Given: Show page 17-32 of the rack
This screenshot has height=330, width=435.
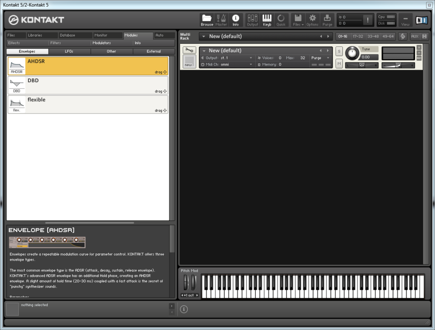Looking at the screenshot, I should click(x=358, y=37).
